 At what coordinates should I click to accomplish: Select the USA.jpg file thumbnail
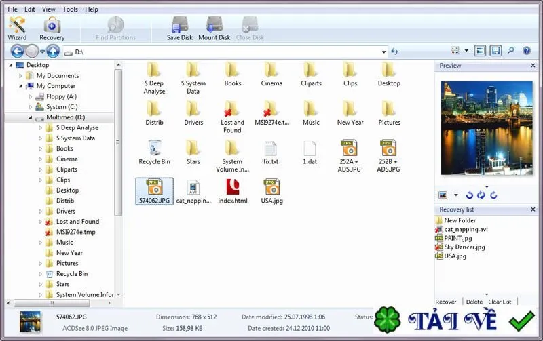click(x=272, y=191)
